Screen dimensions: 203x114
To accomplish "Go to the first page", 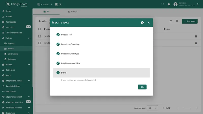I will (x=177, y=108).
